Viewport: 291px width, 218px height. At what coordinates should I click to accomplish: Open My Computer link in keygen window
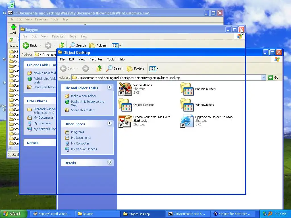(43, 123)
